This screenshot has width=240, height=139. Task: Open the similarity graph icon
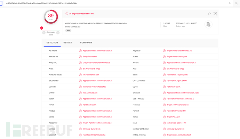click(x=215, y=14)
